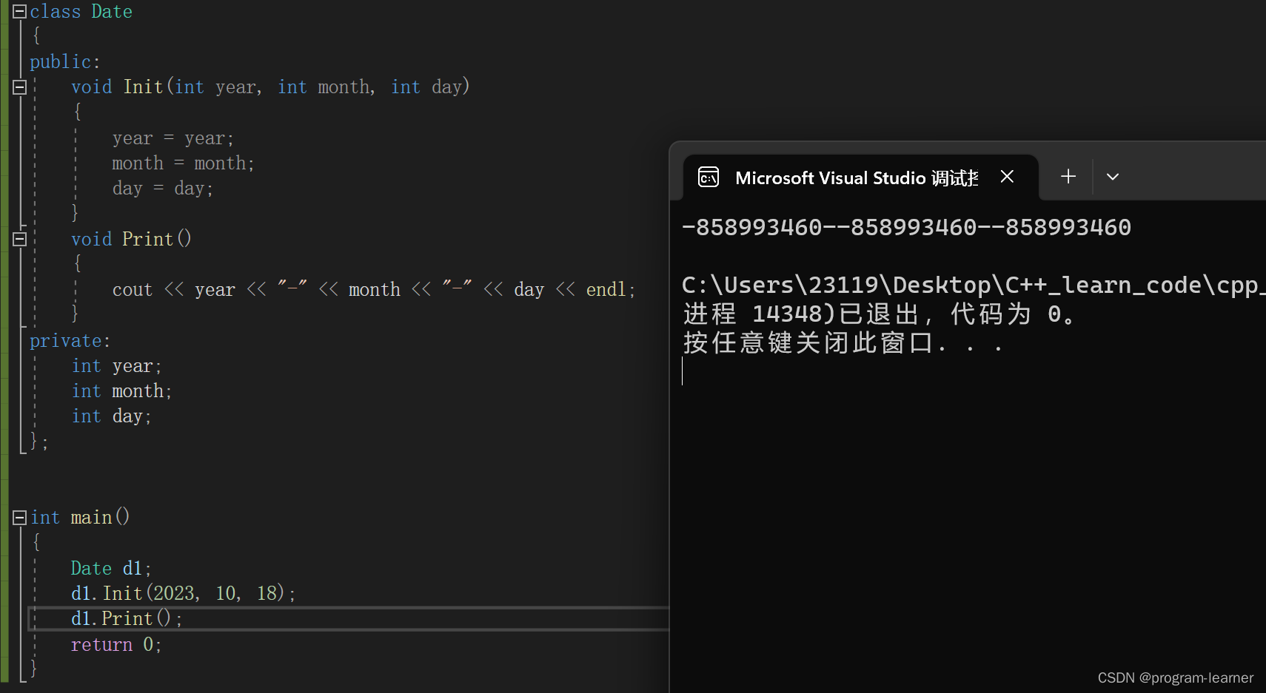Click the 'int day;' member declaration
1266x693 pixels.
(112, 416)
